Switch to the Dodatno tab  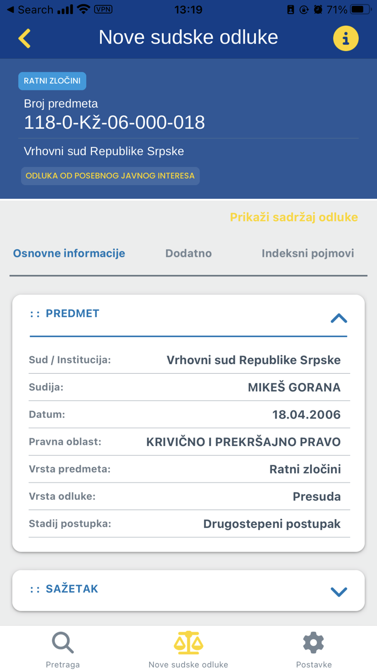(188, 253)
